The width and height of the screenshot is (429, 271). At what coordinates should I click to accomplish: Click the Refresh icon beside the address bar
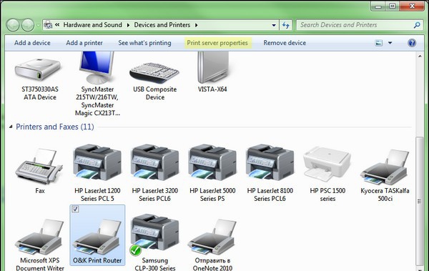point(286,25)
